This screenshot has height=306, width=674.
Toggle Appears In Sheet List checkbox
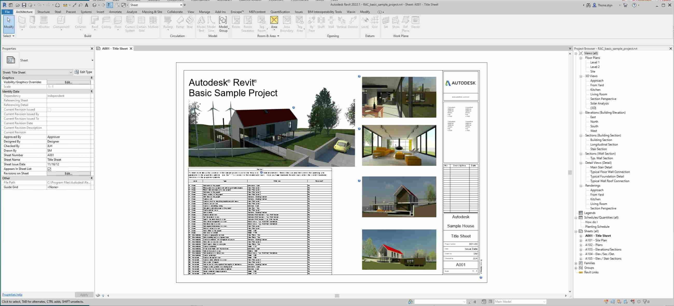tap(49, 169)
